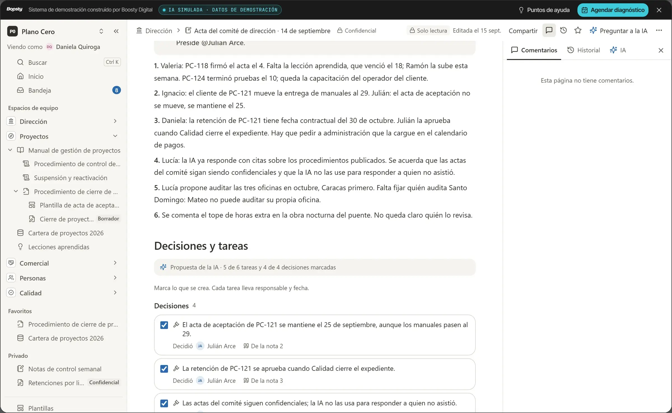672x413 pixels.
Task: Switch to the Historial tab
Action: [584, 50]
